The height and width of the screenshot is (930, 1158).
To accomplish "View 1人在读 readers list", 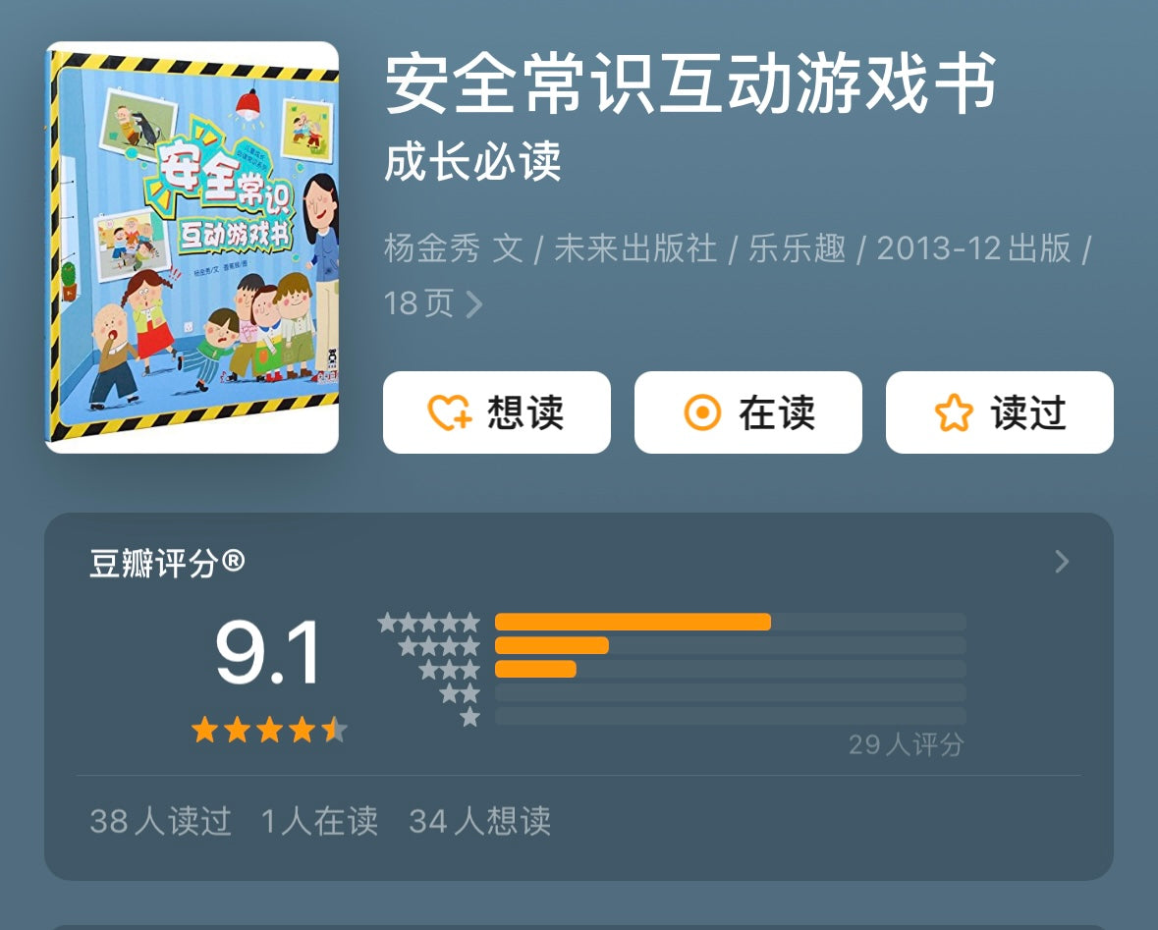I will pos(320,821).
